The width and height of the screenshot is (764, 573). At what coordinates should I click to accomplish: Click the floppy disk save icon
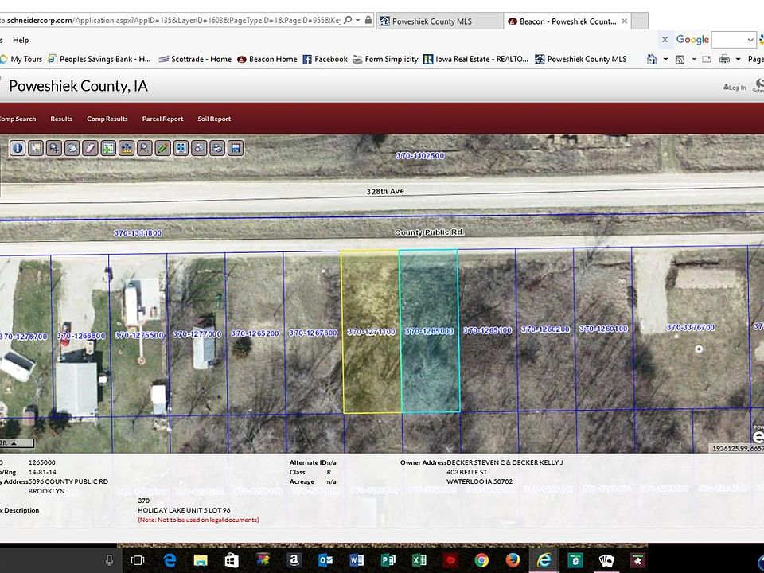point(235,147)
